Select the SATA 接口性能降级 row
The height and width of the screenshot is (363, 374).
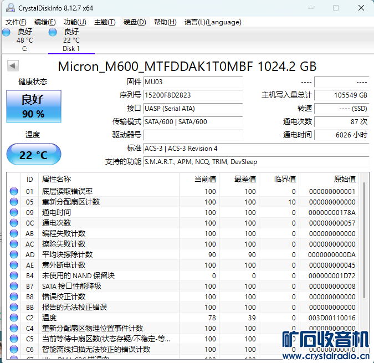point(182,286)
